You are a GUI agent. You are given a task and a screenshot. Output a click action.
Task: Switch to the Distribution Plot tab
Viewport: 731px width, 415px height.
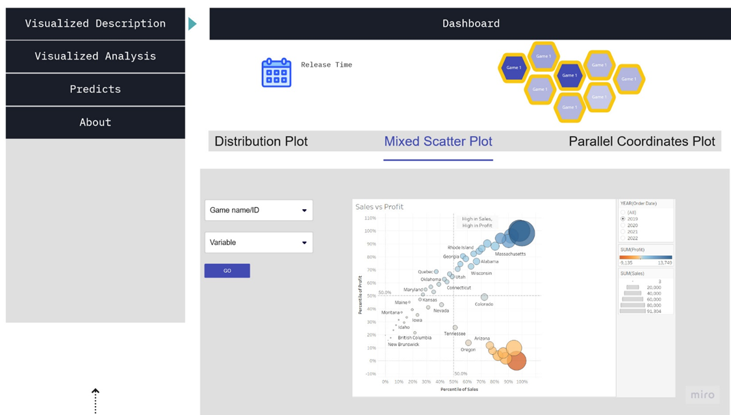click(261, 142)
